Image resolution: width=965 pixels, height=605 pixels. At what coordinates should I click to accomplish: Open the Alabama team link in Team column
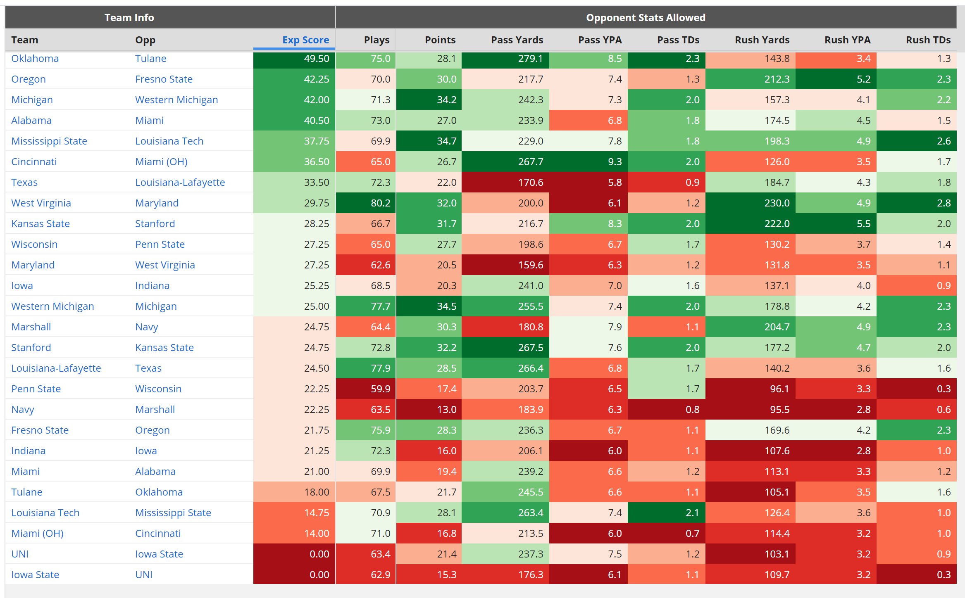click(x=31, y=120)
